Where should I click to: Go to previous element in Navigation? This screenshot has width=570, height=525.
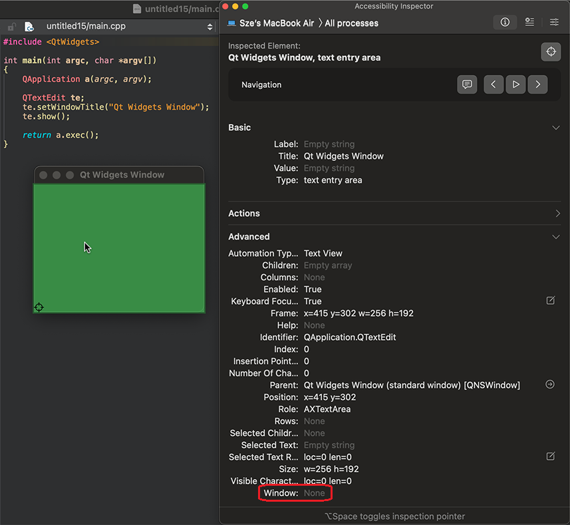[x=494, y=85]
